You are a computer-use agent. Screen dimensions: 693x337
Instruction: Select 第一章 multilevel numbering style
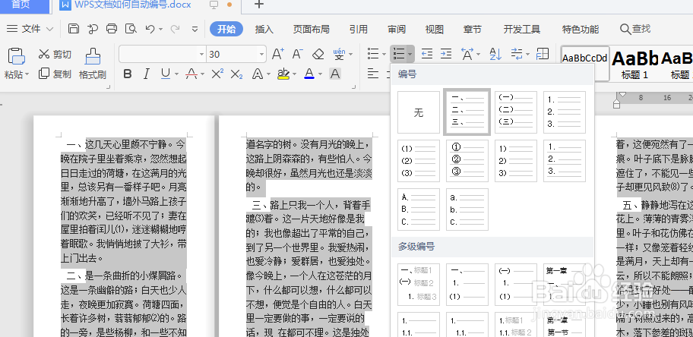565,285
